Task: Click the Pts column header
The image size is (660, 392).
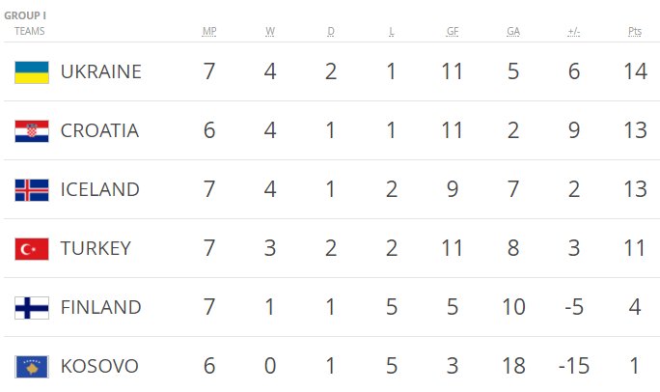Action: [x=635, y=31]
